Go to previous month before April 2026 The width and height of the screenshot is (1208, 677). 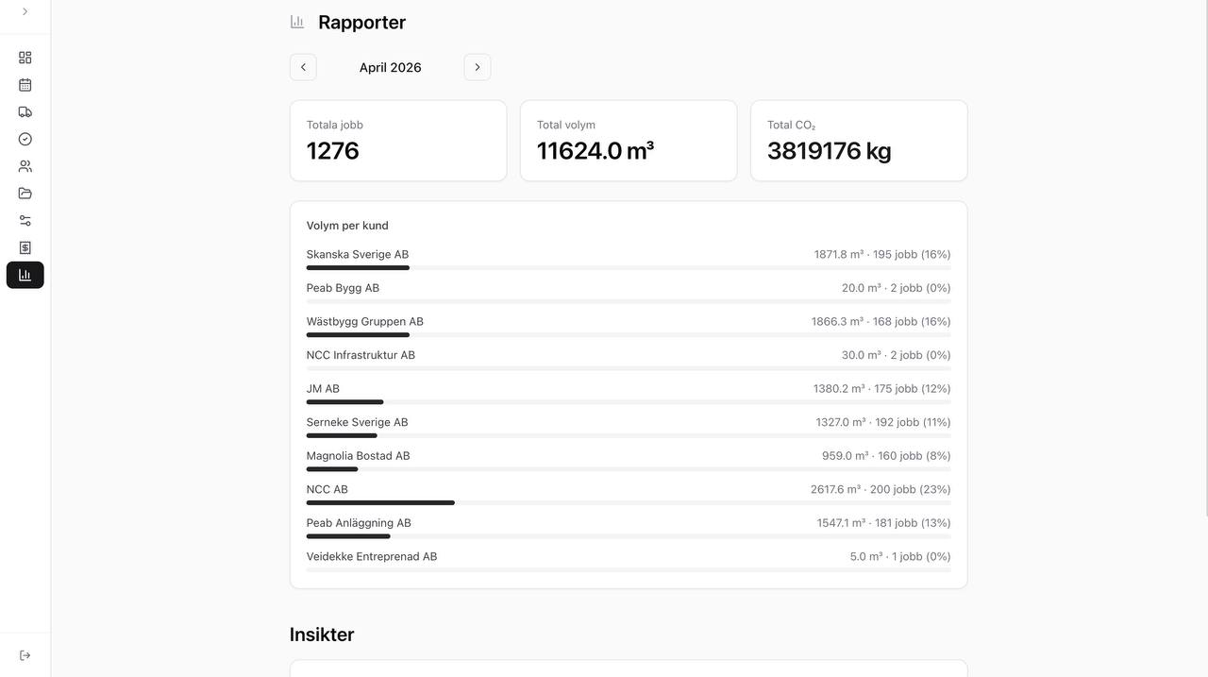click(x=303, y=67)
